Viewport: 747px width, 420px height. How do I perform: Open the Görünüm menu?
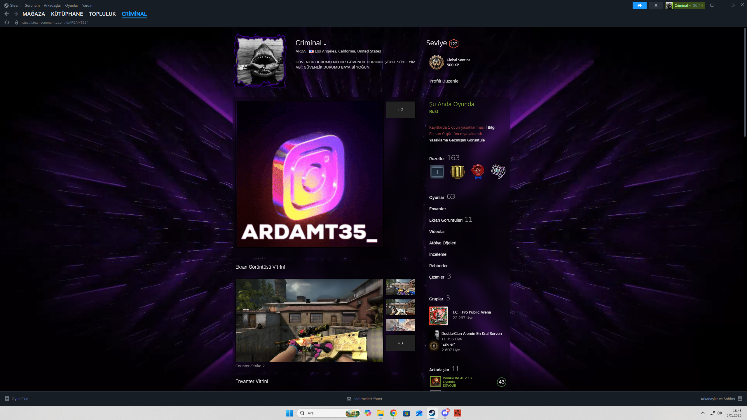[32, 5]
